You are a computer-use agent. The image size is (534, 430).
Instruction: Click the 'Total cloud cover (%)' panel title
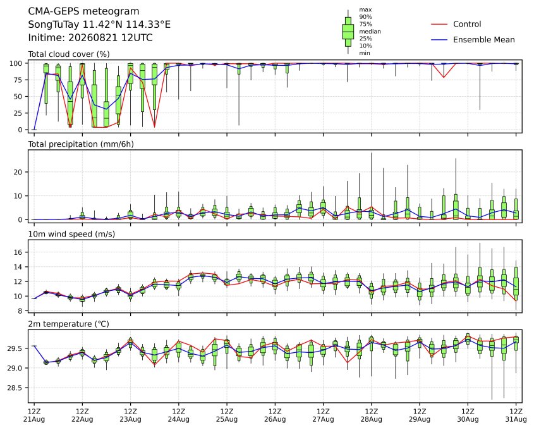point(69,54)
